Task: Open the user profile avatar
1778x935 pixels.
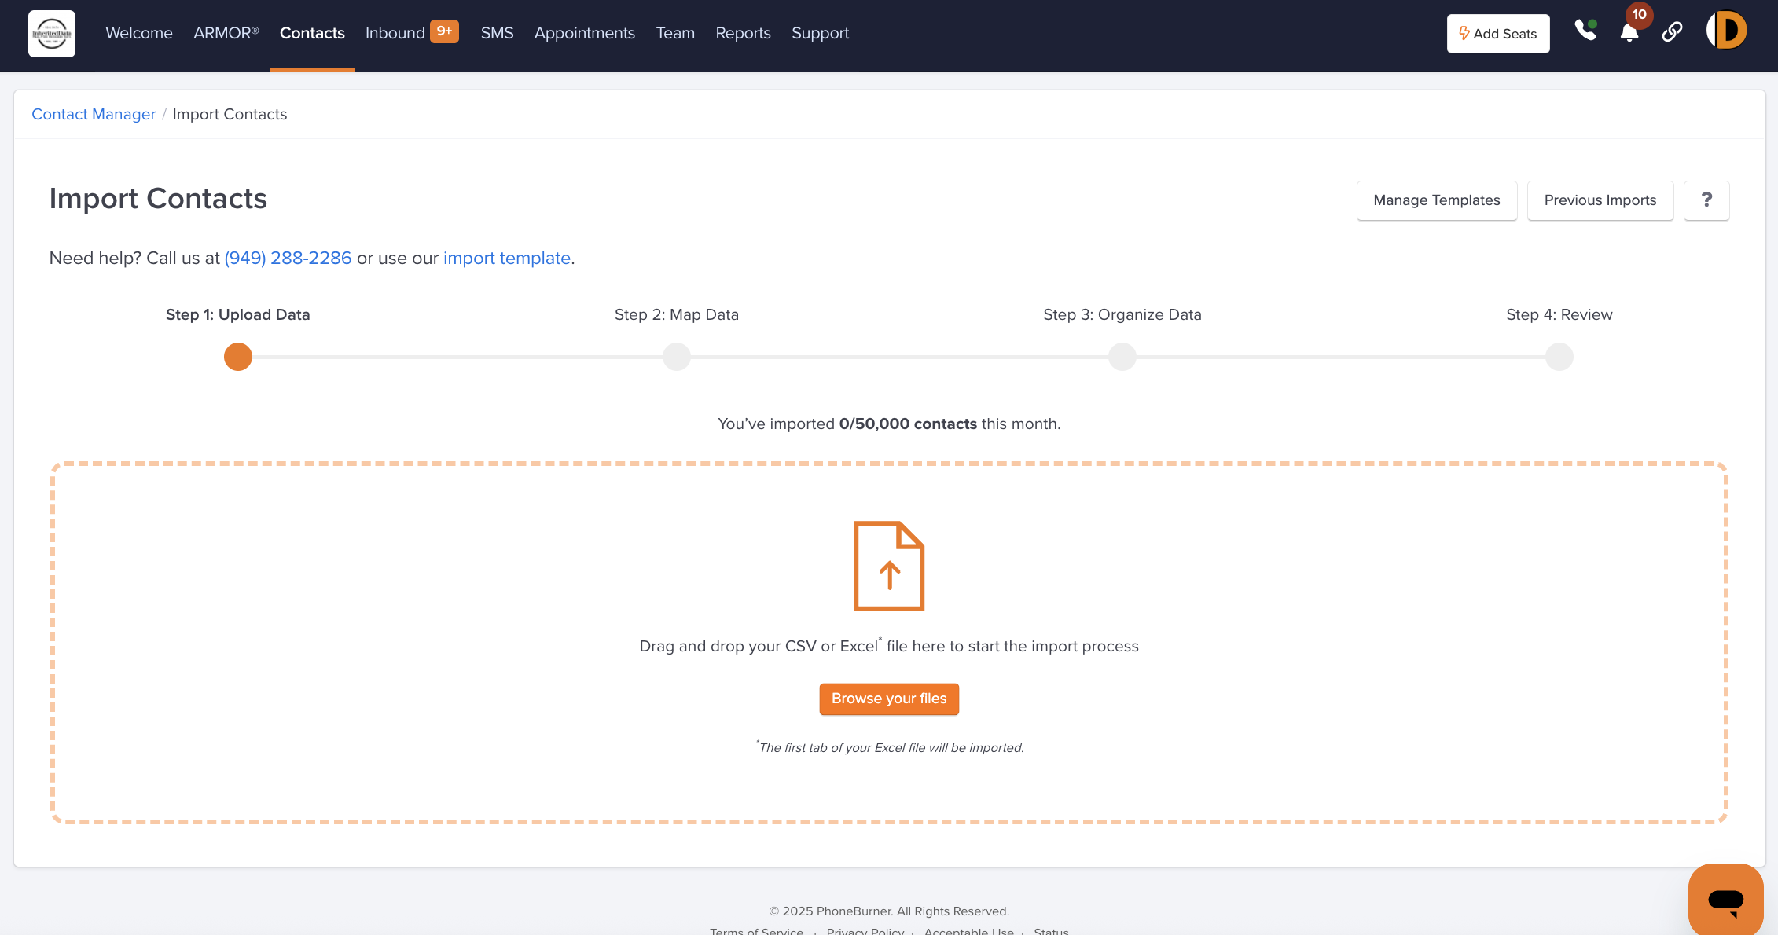Action: point(1726,31)
